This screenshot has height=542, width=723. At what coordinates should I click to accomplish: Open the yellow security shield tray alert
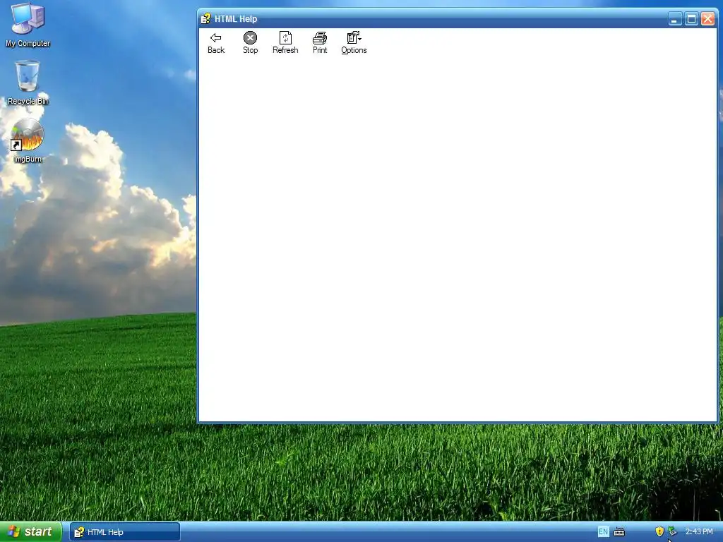pos(659,531)
